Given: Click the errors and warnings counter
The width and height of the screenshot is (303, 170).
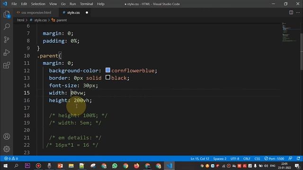Looking at the screenshot, I should (x=11, y=159).
